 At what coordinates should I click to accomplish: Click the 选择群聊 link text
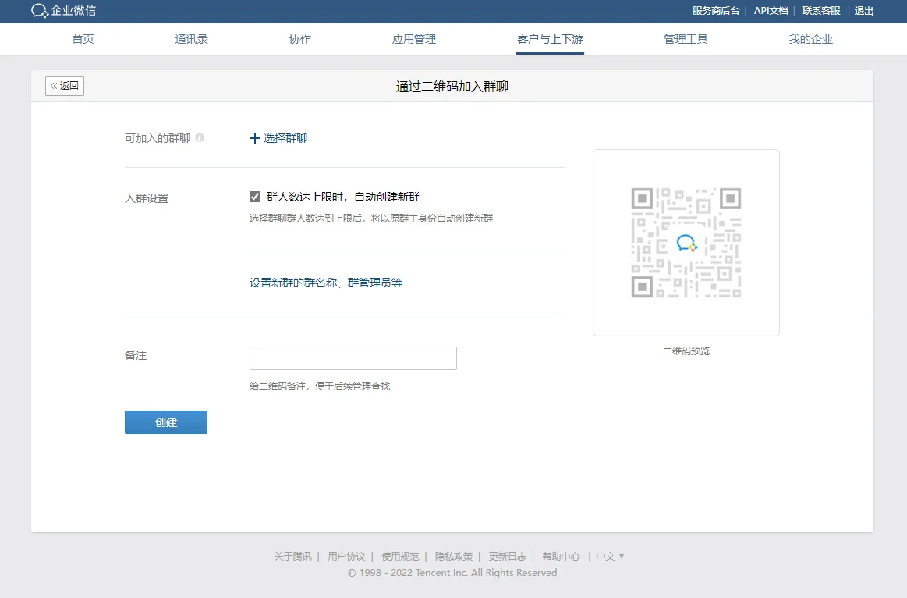[x=285, y=138]
